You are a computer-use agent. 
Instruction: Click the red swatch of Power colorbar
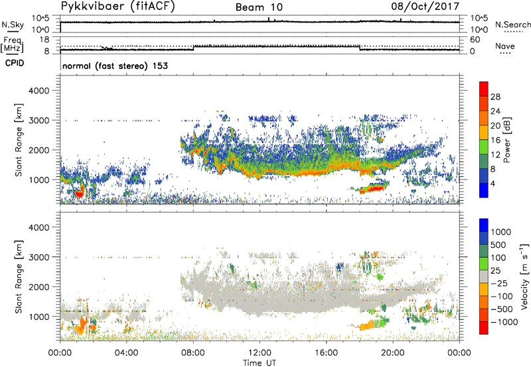[484, 89]
